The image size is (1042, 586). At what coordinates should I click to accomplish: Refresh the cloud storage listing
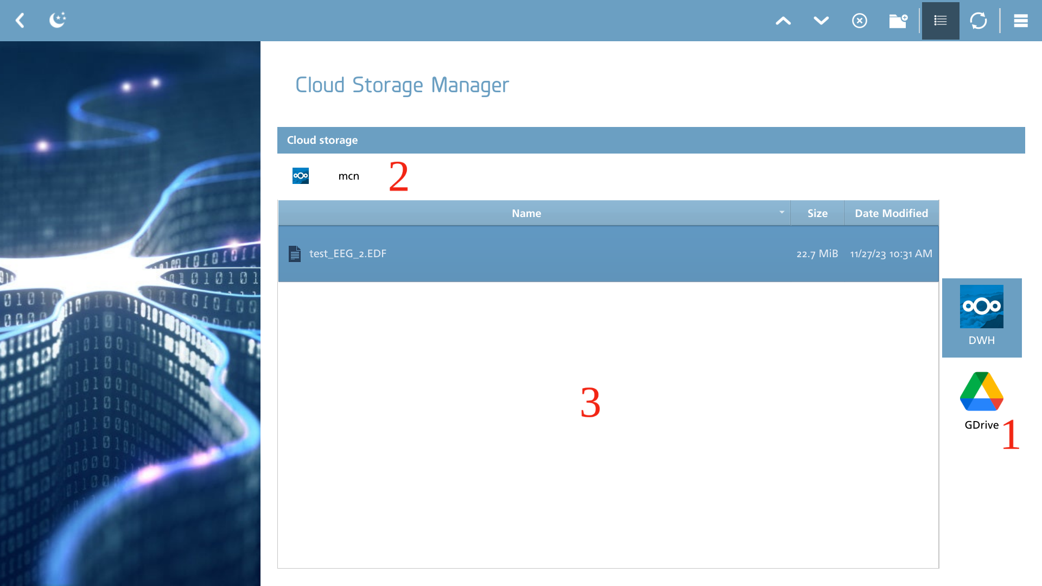(979, 21)
